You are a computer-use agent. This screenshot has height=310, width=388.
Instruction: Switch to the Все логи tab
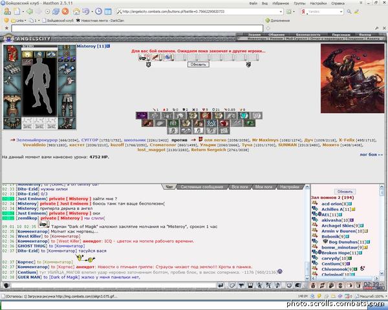[239, 187]
